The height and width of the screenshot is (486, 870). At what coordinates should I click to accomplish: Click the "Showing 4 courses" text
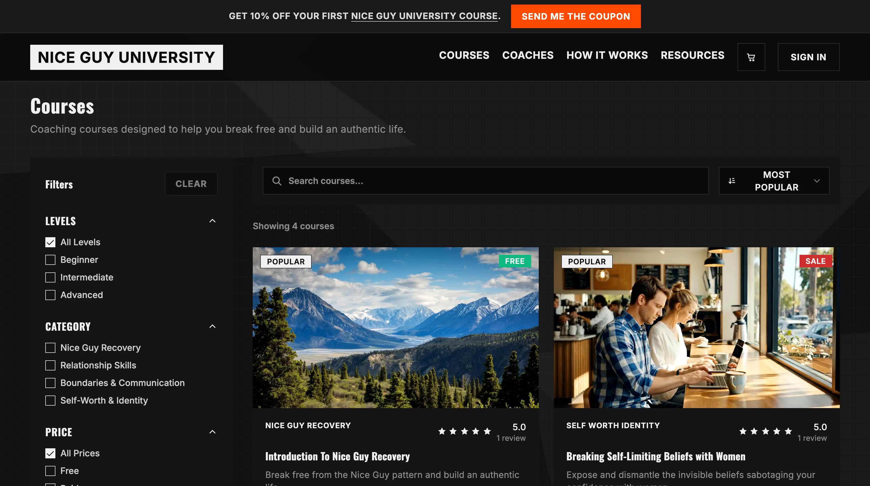click(294, 226)
